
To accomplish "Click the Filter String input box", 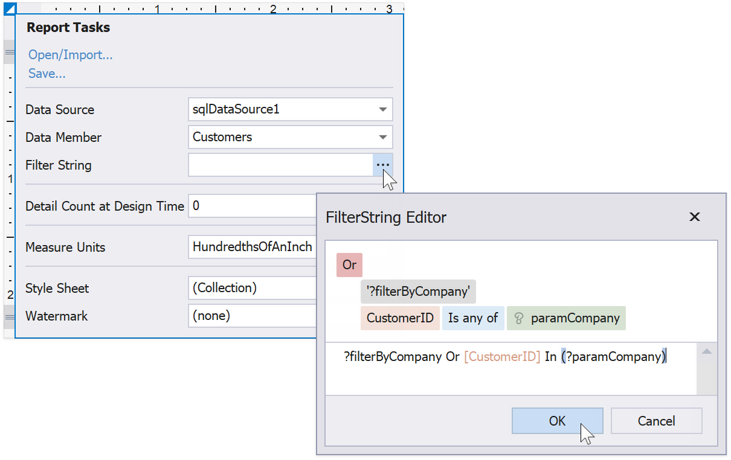I will (280, 165).
